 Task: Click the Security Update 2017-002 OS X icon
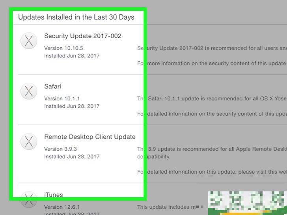tap(29, 41)
